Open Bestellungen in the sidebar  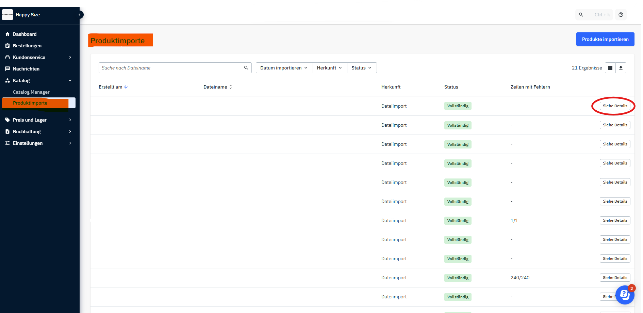point(27,46)
